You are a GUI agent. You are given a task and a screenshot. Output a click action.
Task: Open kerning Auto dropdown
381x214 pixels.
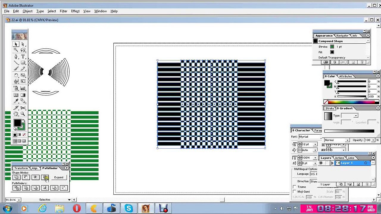click(x=315, y=150)
